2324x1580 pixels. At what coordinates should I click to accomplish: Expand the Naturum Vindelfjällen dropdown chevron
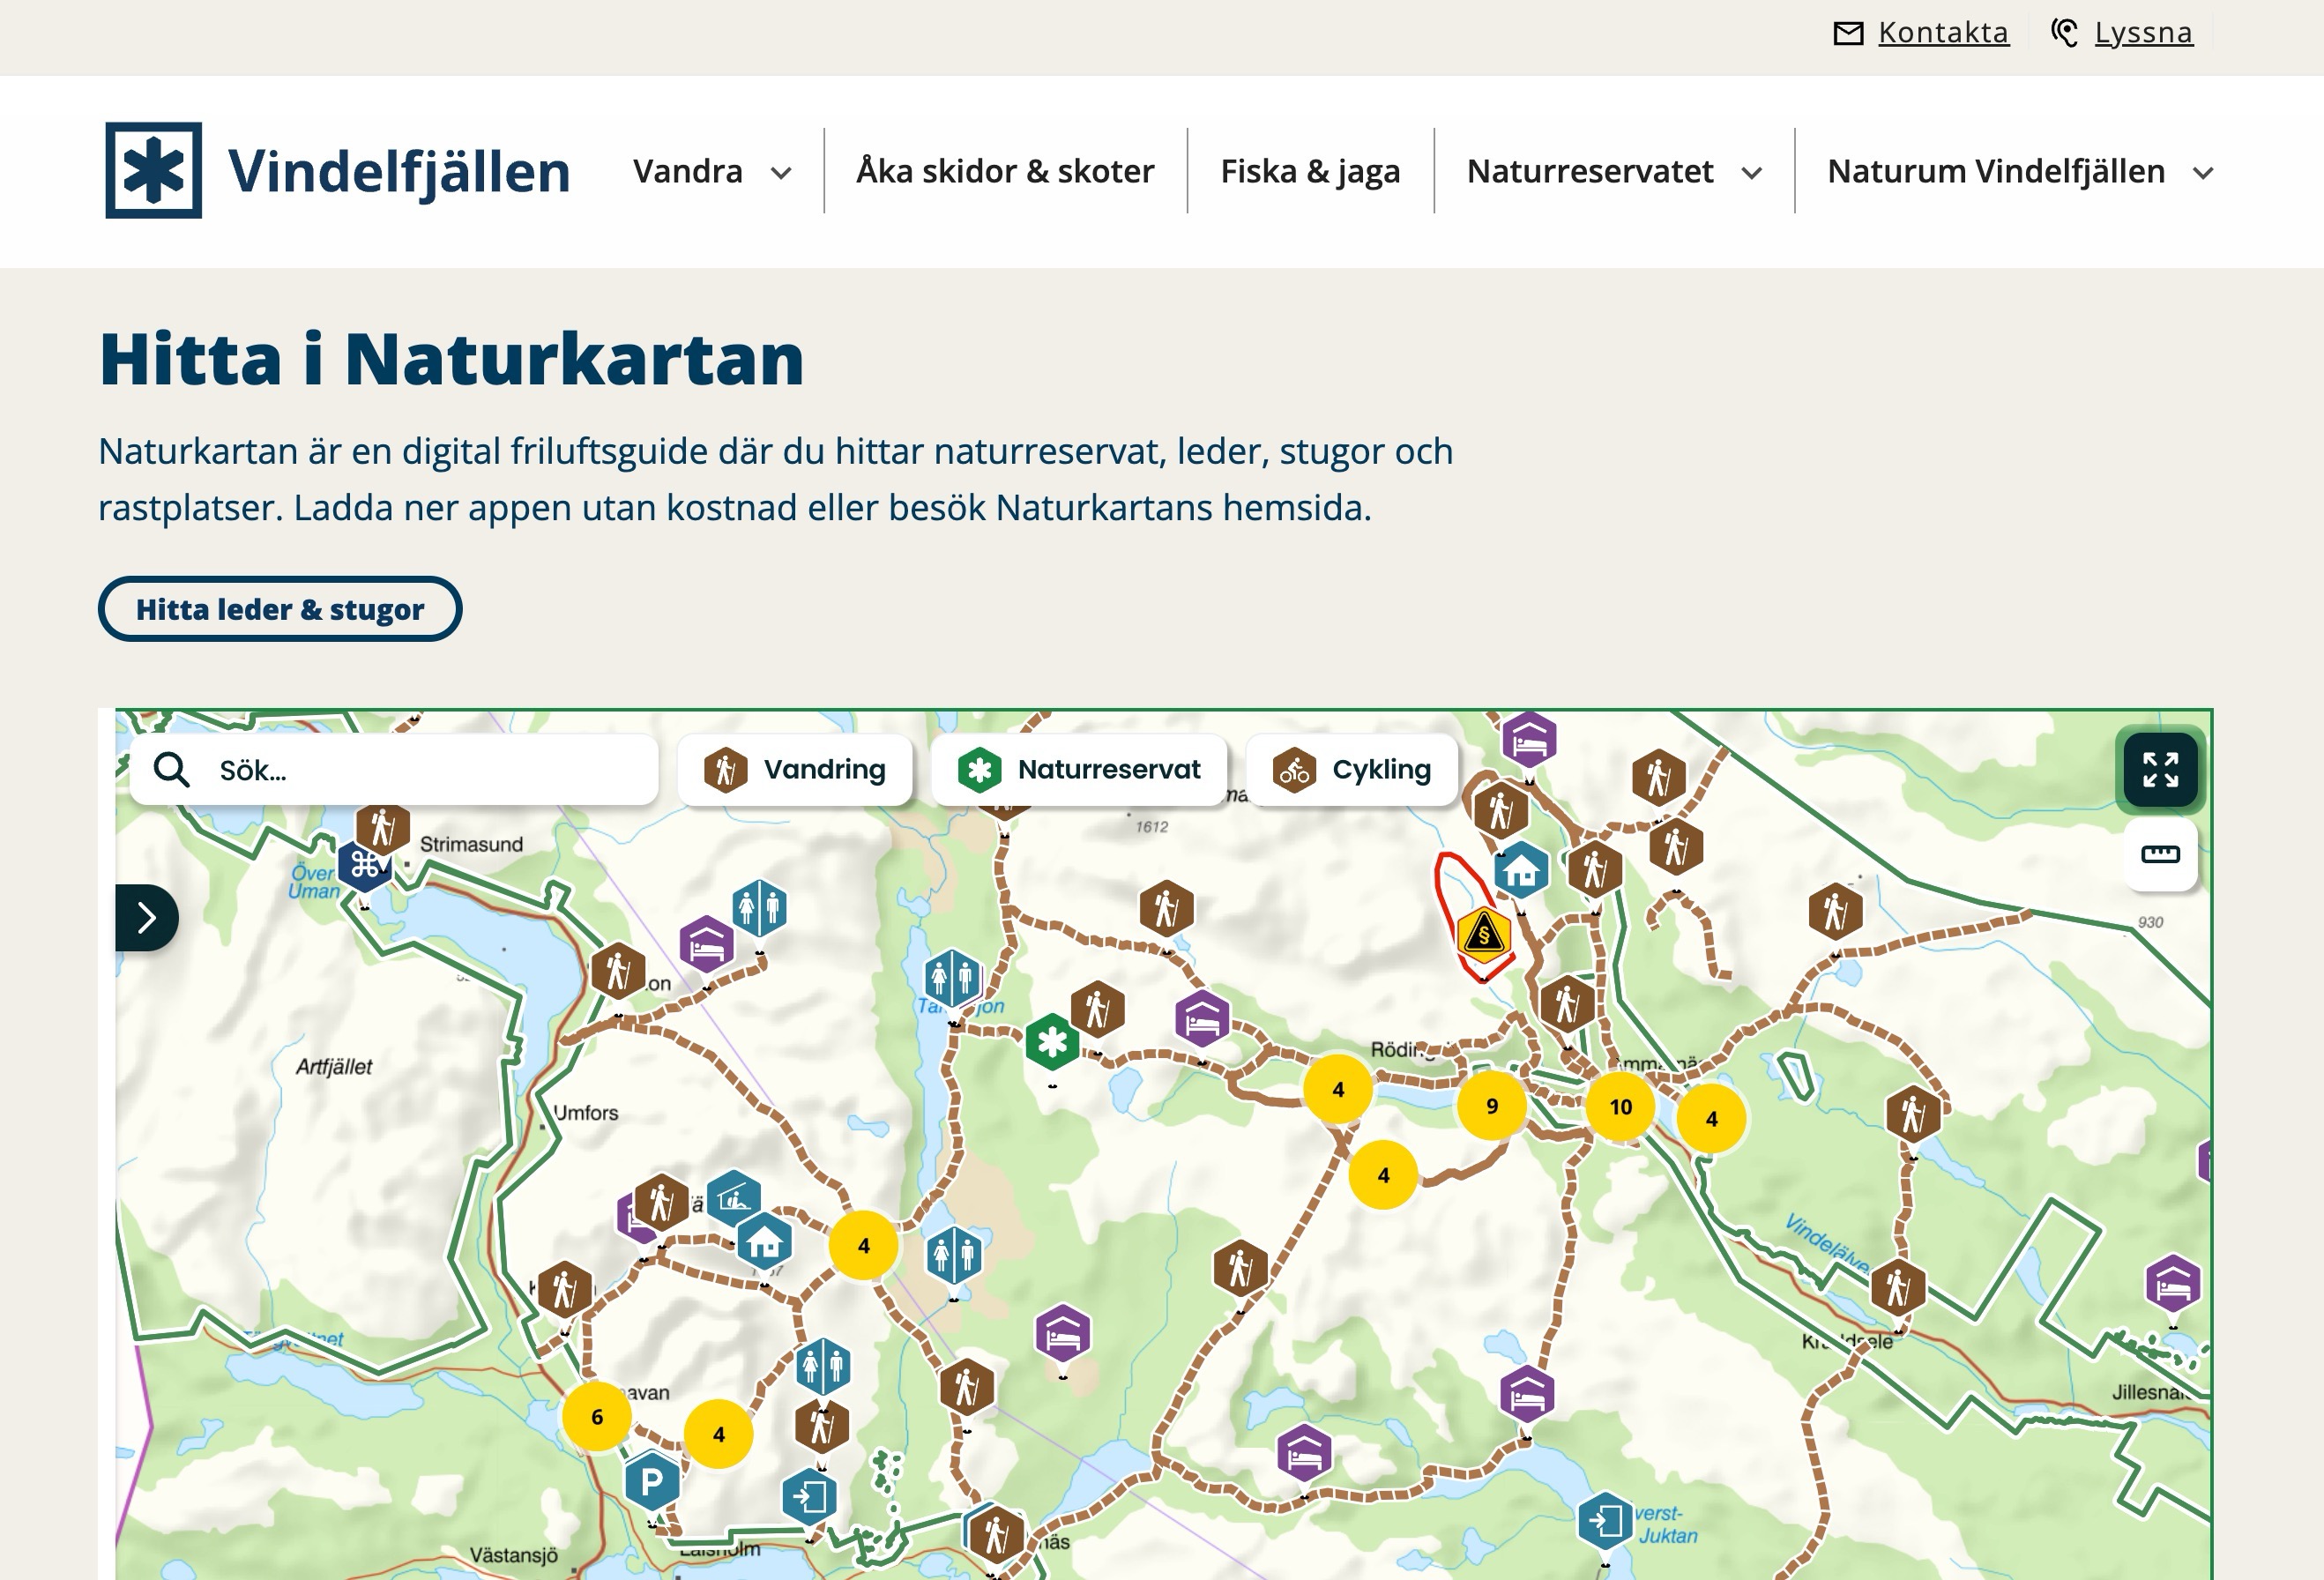click(2203, 173)
